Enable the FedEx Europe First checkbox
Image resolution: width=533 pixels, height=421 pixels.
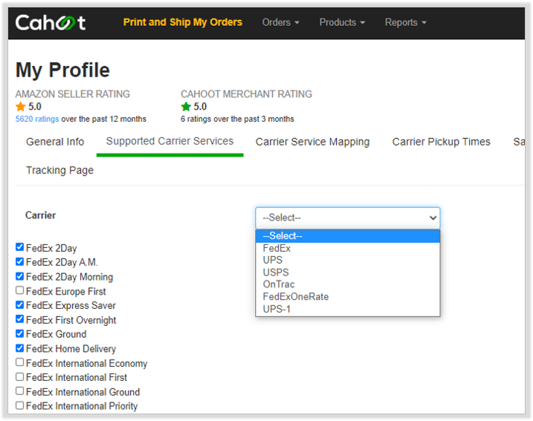tap(20, 290)
